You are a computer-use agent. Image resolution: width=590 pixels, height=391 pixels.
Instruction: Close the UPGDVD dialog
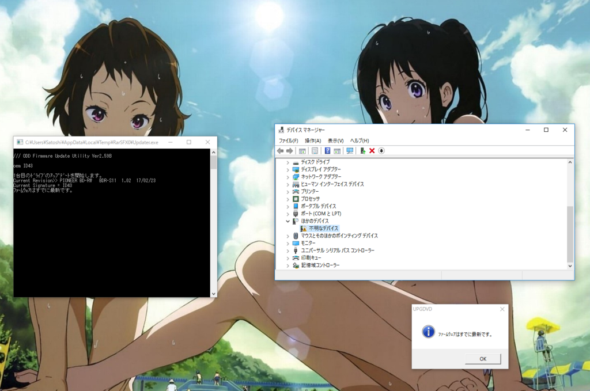(502, 309)
